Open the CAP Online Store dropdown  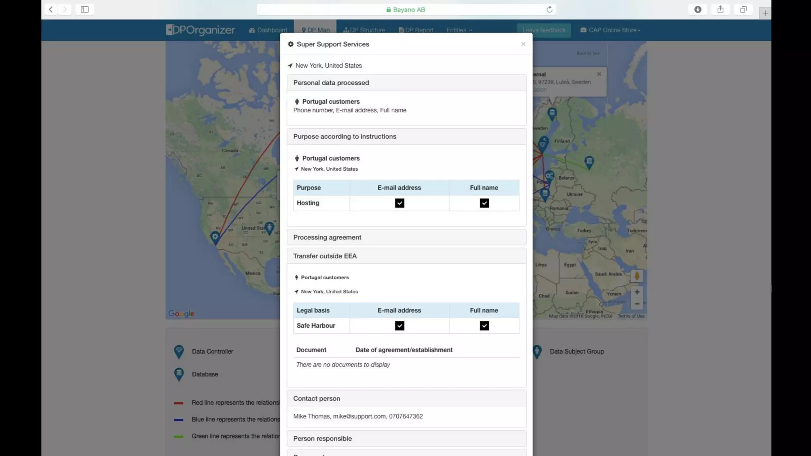point(610,30)
